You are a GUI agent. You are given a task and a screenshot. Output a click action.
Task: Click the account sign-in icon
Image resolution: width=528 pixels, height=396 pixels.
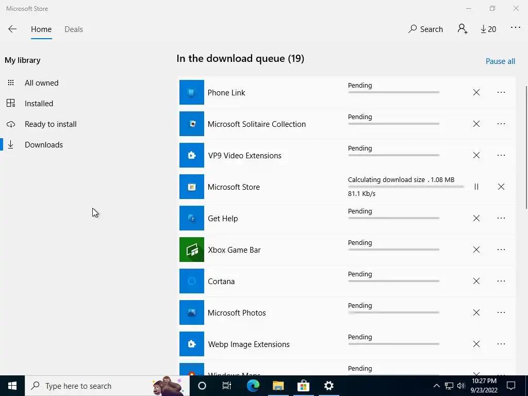(463, 29)
